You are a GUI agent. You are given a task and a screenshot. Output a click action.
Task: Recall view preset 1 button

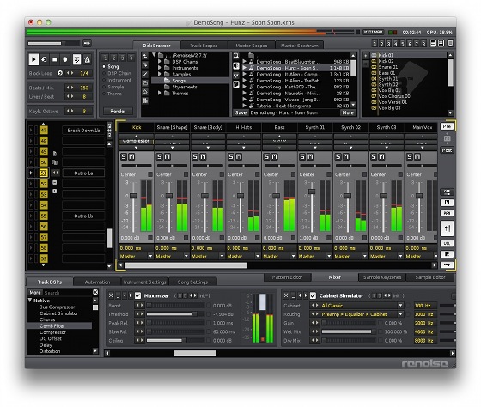[x=374, y=44]
